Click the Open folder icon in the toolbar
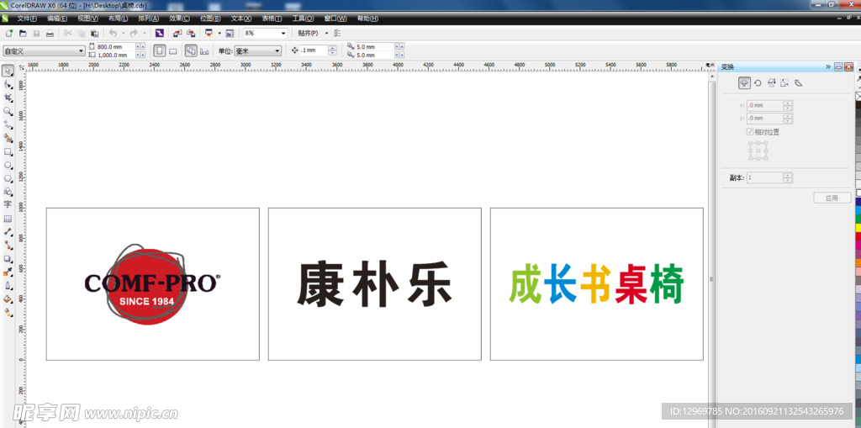 click(x=23, y=33)
